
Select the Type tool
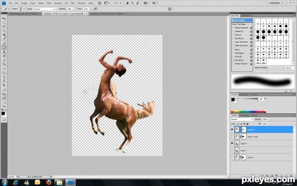tap(4, 81)
